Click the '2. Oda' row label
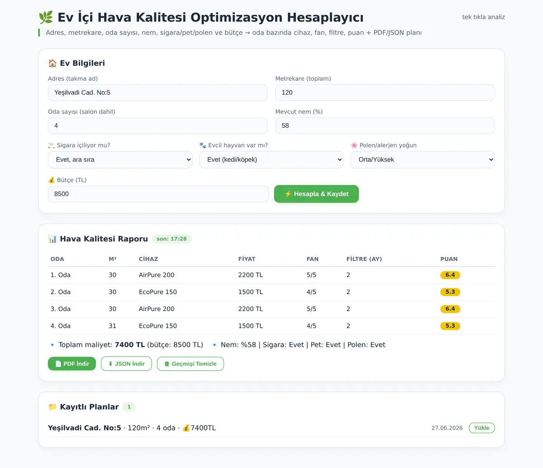The image size is (543, 468). point(61,292)
